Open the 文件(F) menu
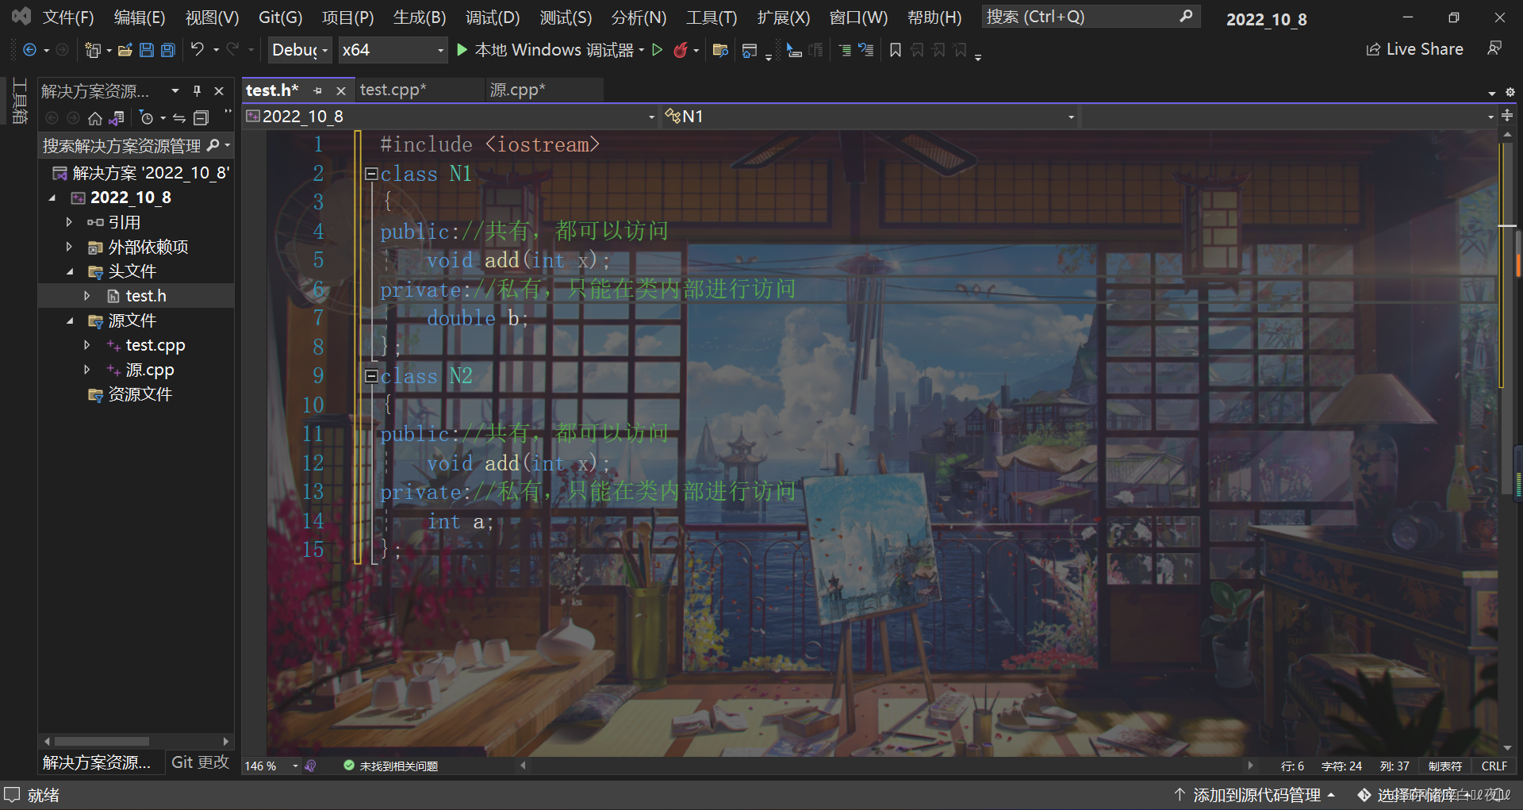The width and height of the screenshot is (1523, 810). 68,17
